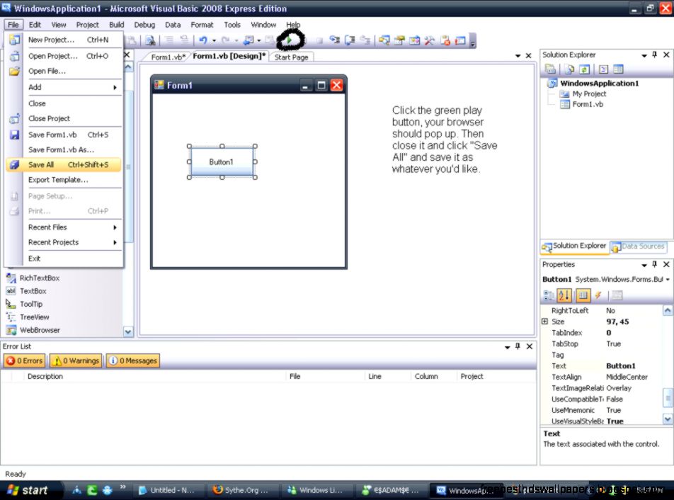This screenshot has width=674, height=500.
Task: Choose Export Template from File menu
Action: click(64, 180)
